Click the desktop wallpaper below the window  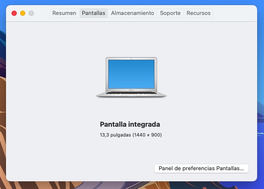tap(129, 185)
